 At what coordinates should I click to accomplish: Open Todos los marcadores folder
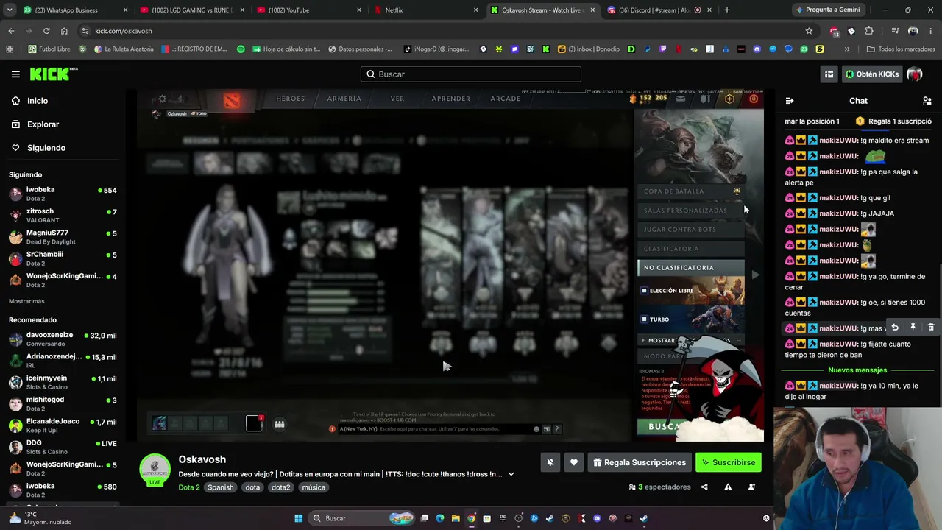900,49
